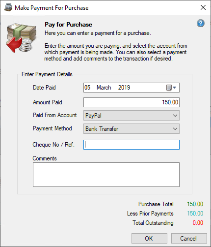Click the green Purchase Total amount

coord(195,204)
